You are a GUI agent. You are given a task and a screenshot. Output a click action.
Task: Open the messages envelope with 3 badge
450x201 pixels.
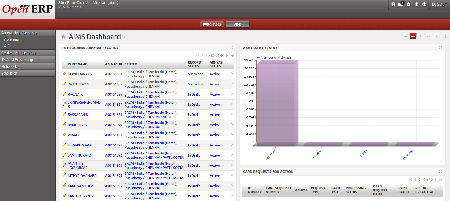tap(401, 4)
